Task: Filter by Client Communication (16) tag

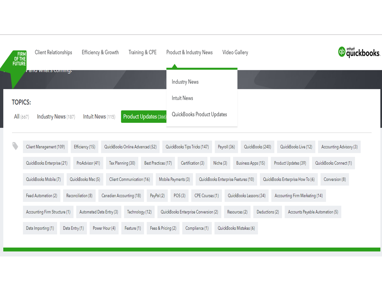Action: pos(130,179)
